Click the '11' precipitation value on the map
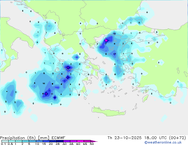This screenshot has height=145, width=188. 52,94
